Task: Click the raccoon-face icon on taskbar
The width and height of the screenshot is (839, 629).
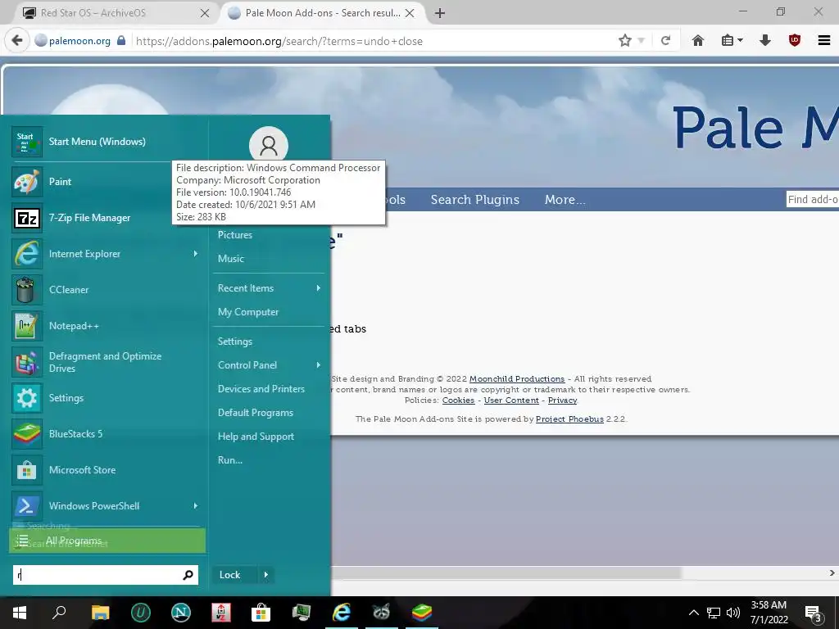Action: click(382, 613)
